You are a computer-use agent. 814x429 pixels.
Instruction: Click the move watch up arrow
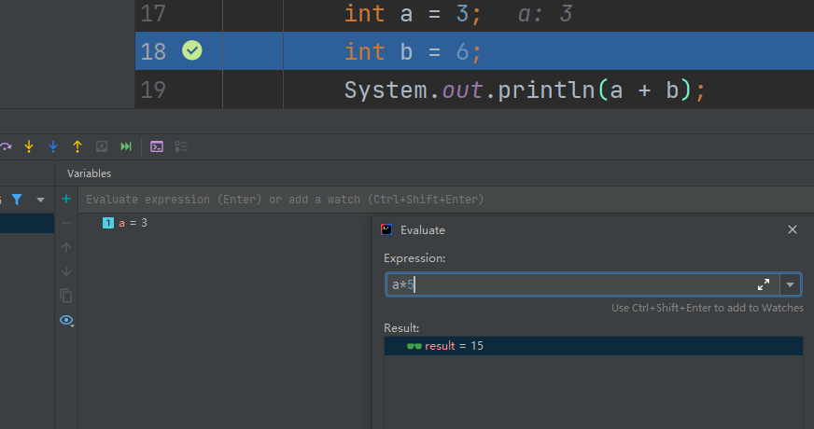point(66,247)
